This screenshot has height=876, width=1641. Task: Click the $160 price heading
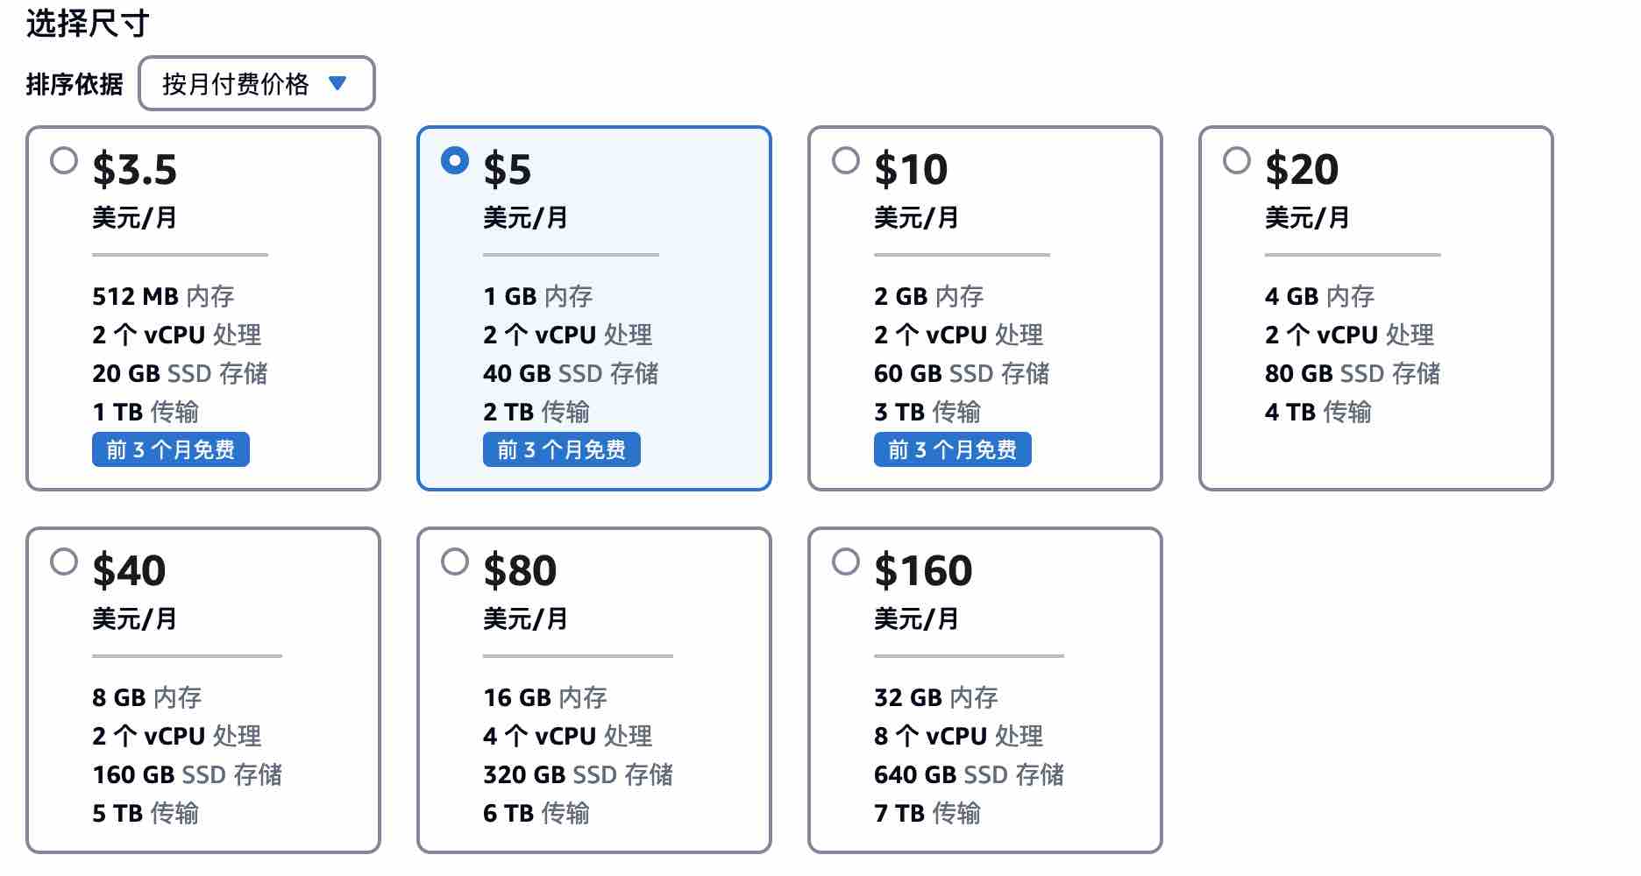coord(923,570)
